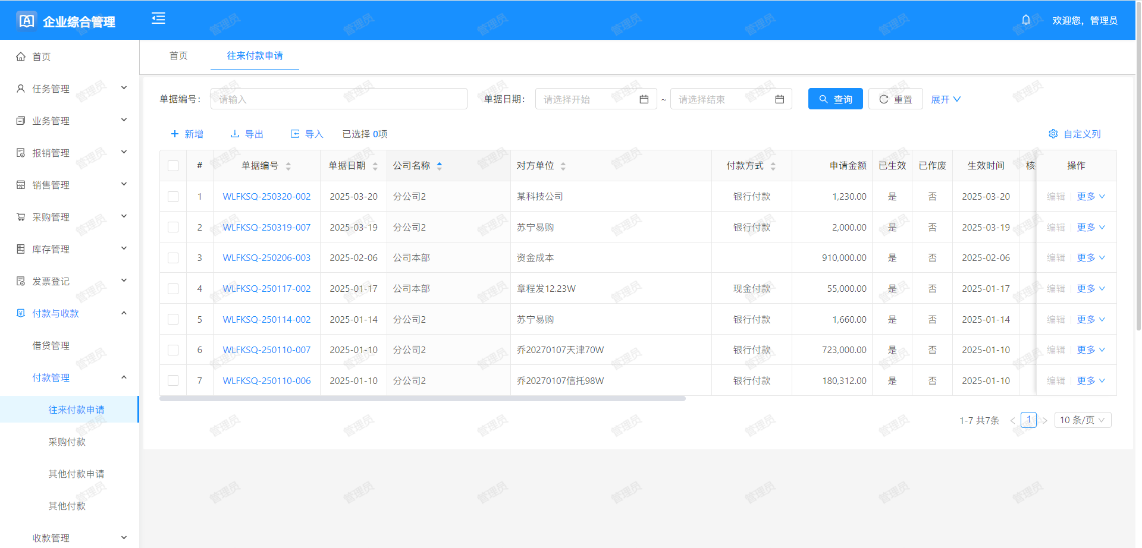Collapse the sidebar with the menu fold icon
This screenshot has height=548, width=1142.
pos(158,18)
